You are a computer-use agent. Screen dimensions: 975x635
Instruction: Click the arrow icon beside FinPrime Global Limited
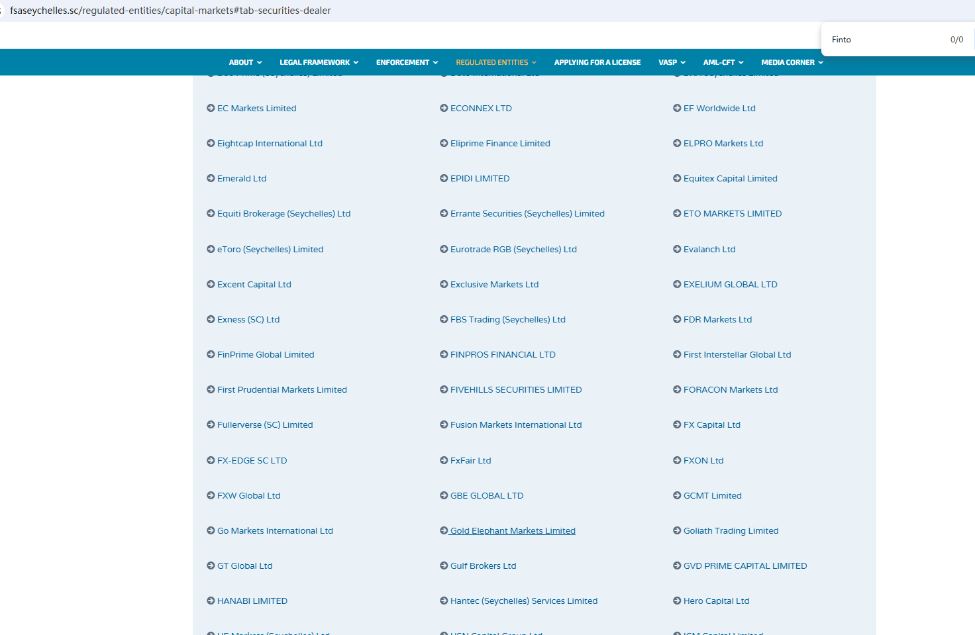pyautogui.click(x=211, y=354)
